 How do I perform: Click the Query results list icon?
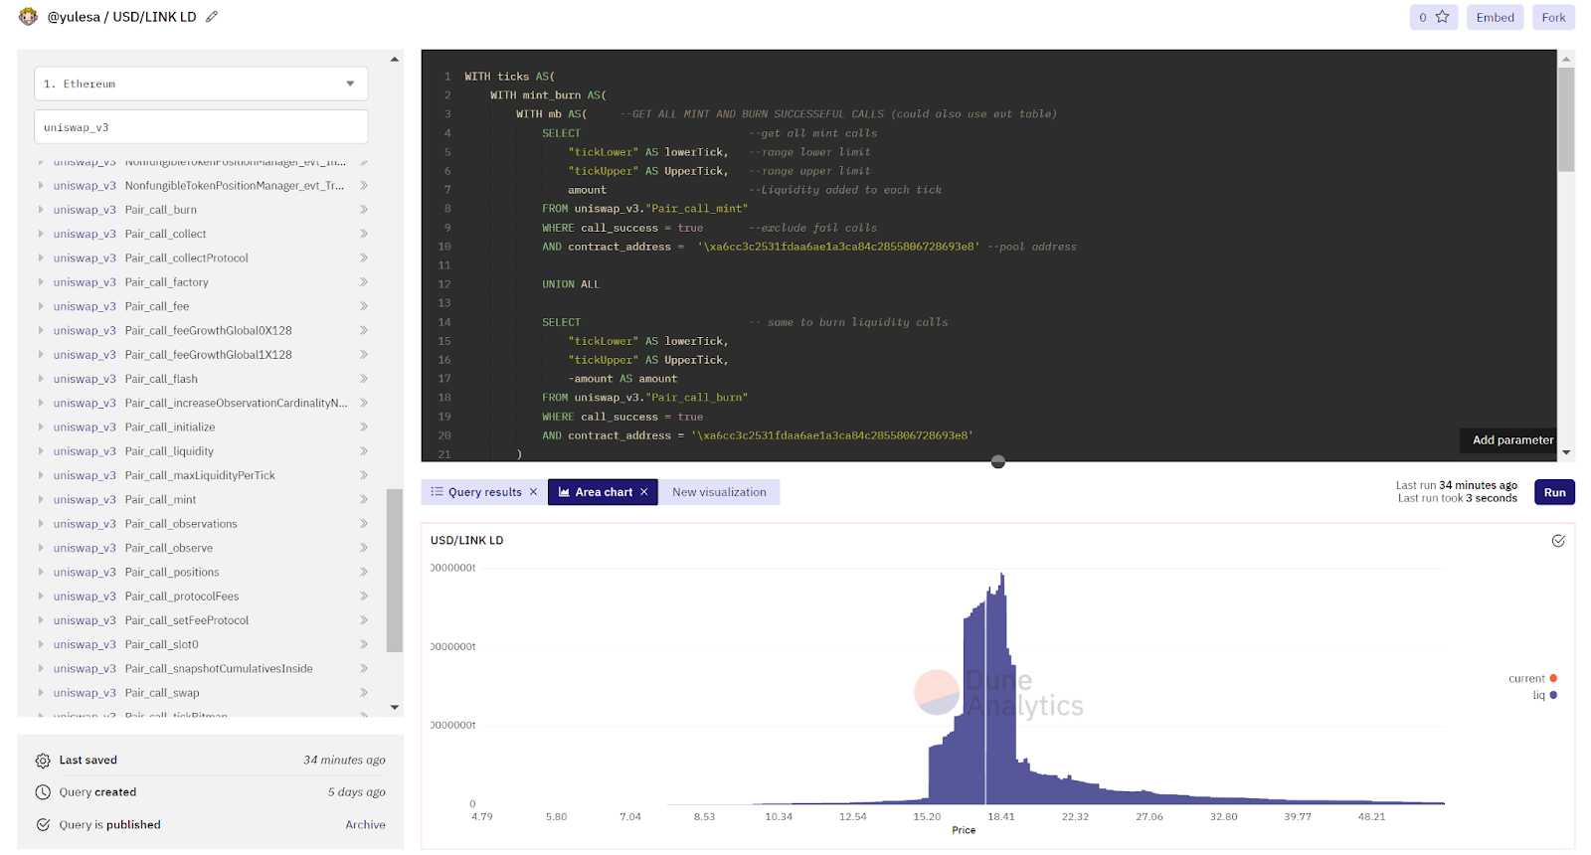(437, 492)
